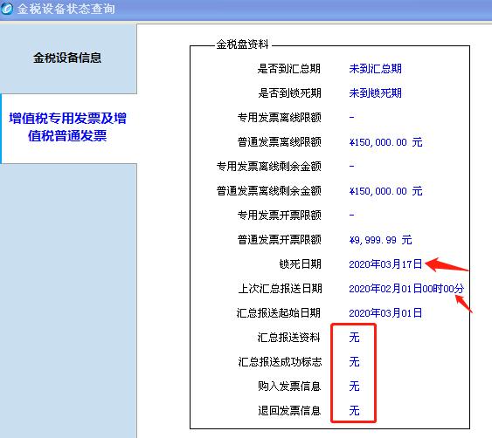Click the 汇总报送资料 label
The width and height of the screenshot is (492, 438).
coord(289,338)
